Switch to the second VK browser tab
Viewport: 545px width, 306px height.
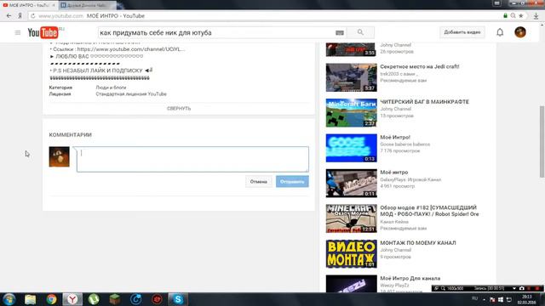click(x=87, y=5)
